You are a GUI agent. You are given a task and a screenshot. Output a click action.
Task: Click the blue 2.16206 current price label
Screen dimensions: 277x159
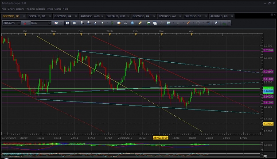tap(268, 91)
